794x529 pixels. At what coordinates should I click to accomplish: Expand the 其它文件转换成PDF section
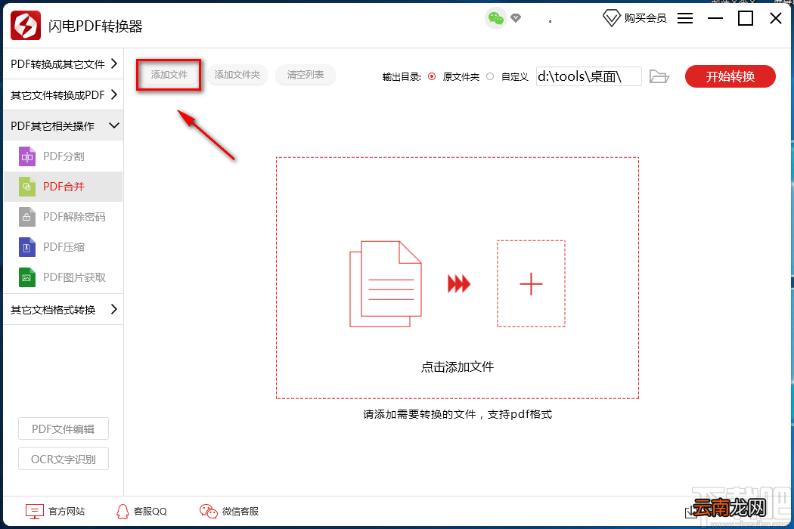(x=64, y=94)
